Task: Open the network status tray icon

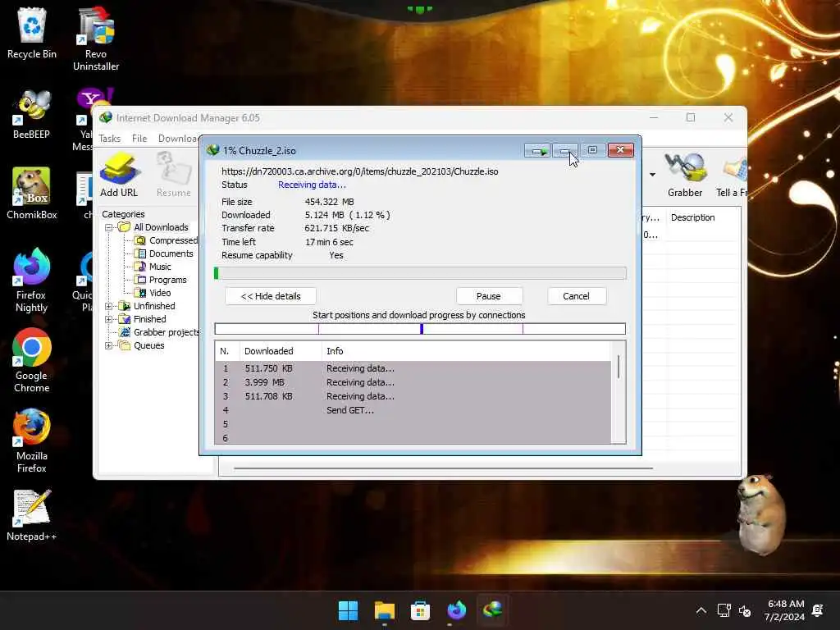Action: [724, 610]
